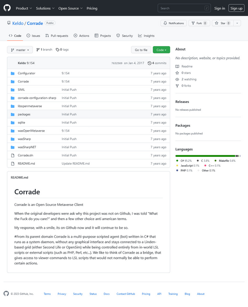Expand the Open Source menu
The height and width of the screenshot is (307, 248).
[x=70, y=8]
